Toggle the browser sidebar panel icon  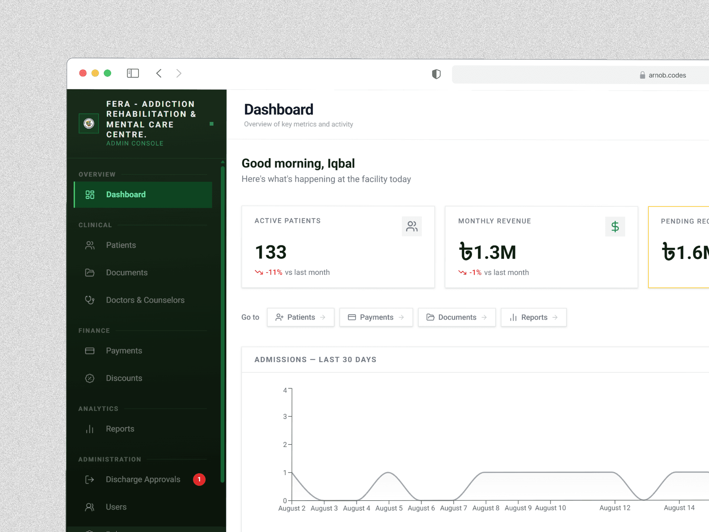pos(133,74)
